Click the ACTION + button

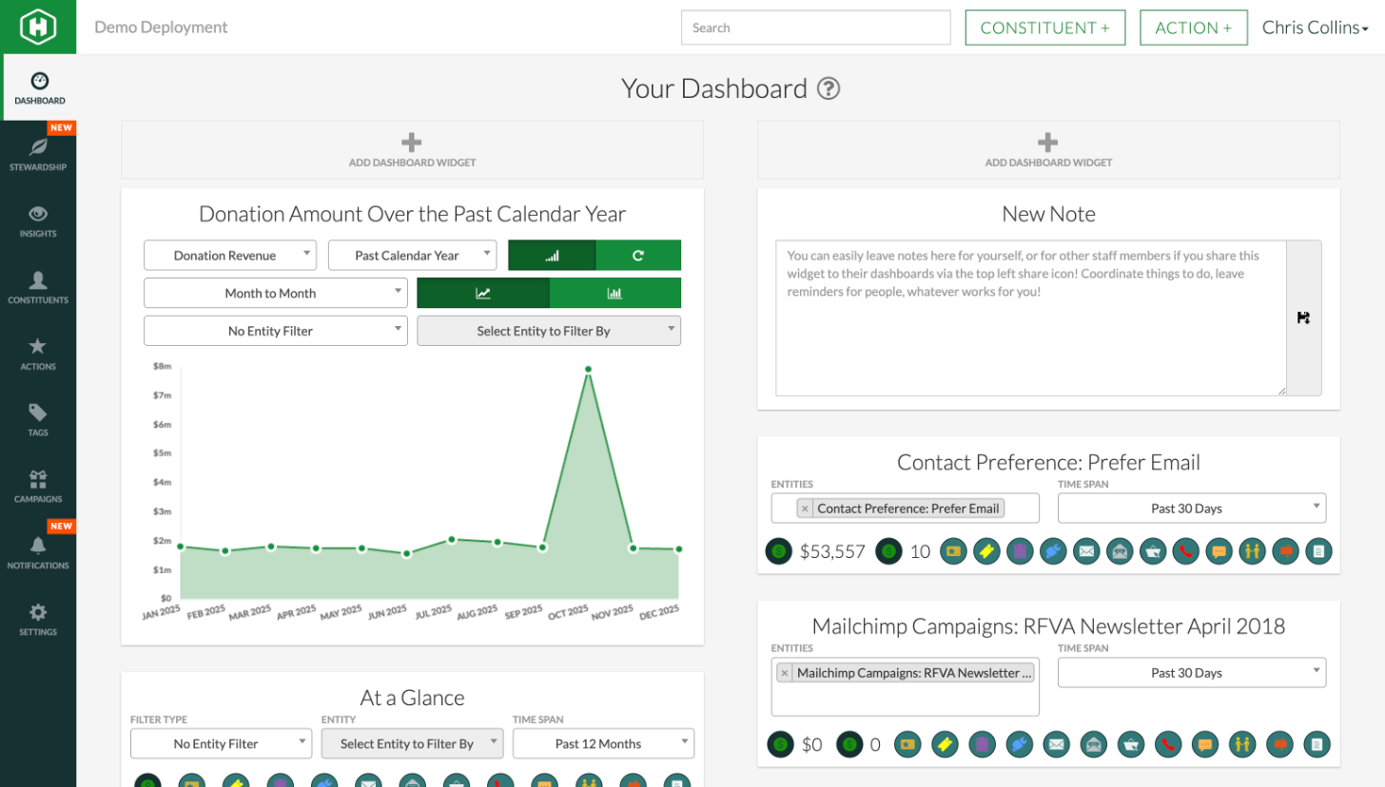[x=1192, y=28]
